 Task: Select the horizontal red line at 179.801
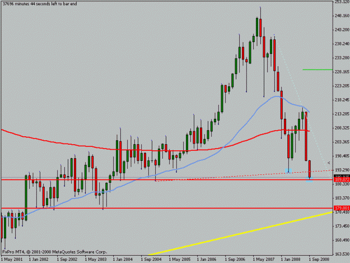167,208
